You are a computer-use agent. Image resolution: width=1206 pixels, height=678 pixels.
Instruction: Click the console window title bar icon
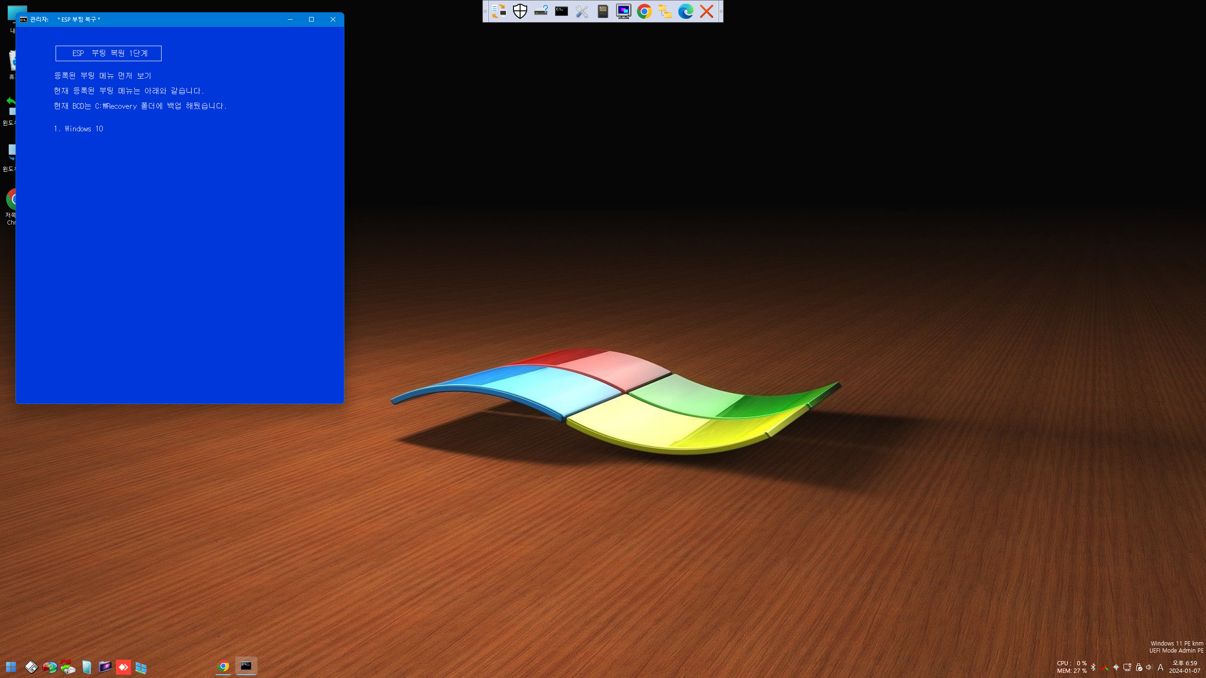point(24,19)
